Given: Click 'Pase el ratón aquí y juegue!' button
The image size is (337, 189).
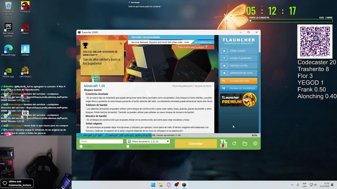Looking at the screenshot, I should pyautogui.click(x=193, y=47).
